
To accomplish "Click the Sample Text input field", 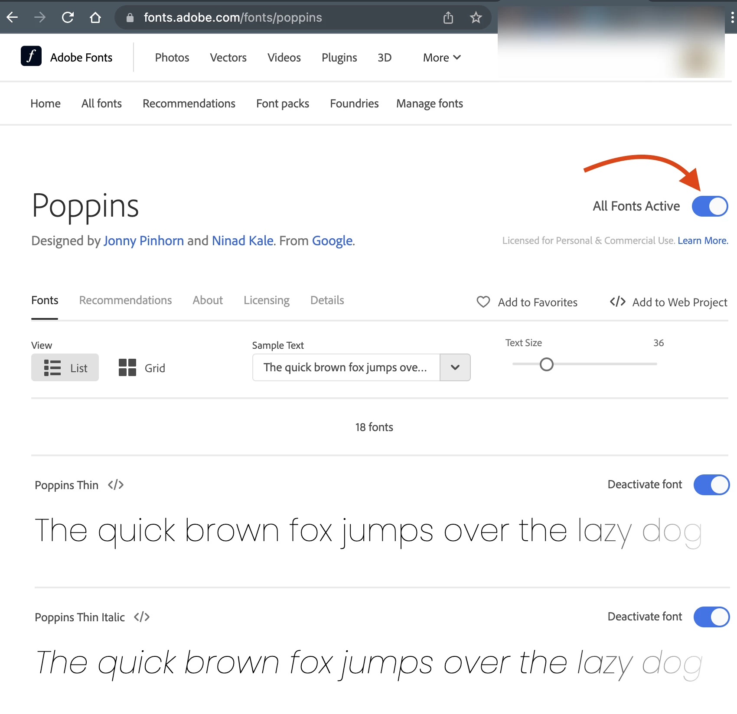I will point(346,367).
